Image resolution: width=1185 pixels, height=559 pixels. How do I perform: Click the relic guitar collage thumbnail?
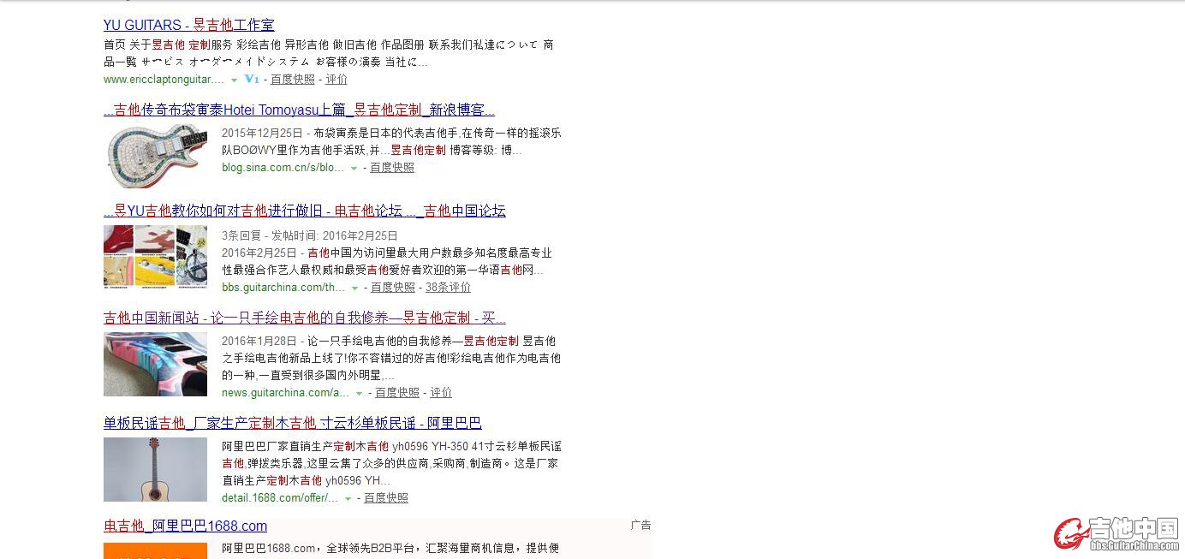[x=155, y=256]
